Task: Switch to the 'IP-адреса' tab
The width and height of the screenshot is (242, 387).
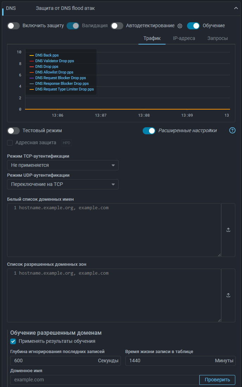Action: coord(184,38)
